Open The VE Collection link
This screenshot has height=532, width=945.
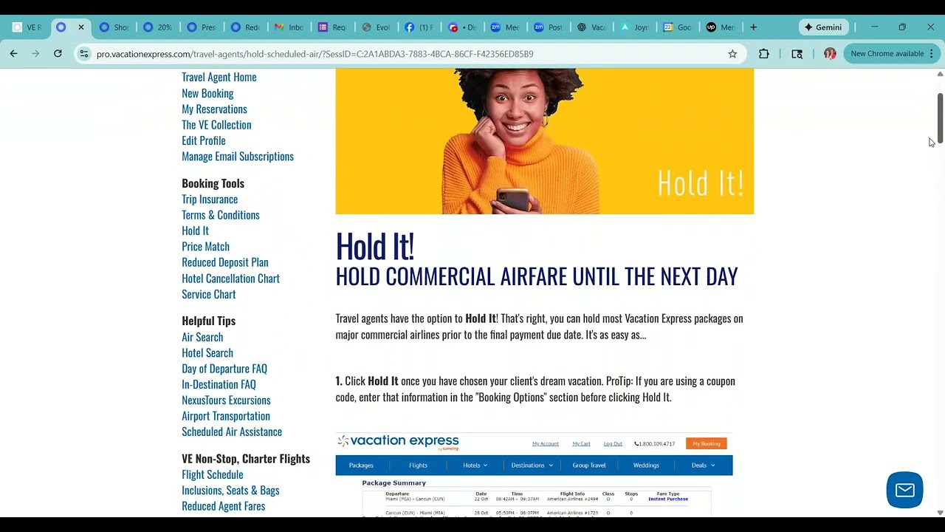point(216,125)
